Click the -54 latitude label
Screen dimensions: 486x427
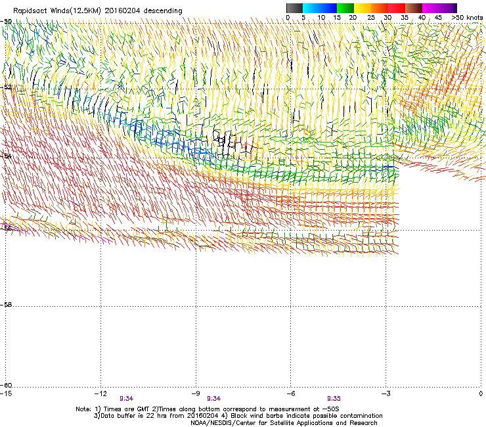coord(6,156)
